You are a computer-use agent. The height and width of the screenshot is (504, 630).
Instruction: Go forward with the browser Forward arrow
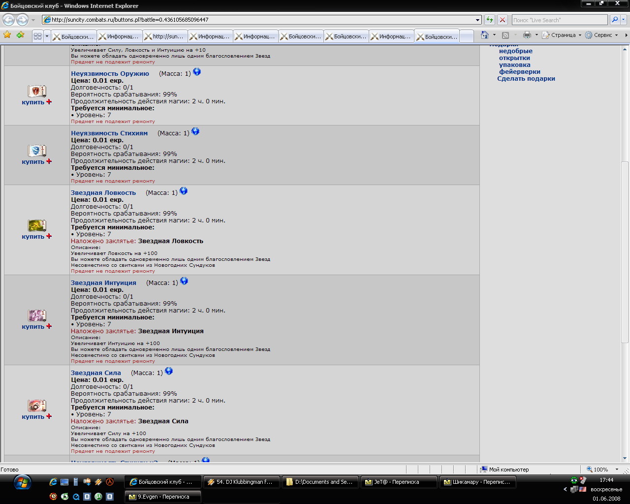pos(22,20)
